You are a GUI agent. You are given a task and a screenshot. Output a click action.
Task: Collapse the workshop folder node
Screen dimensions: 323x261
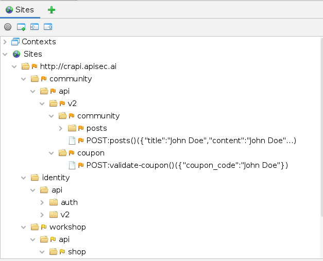click(24, 227)
